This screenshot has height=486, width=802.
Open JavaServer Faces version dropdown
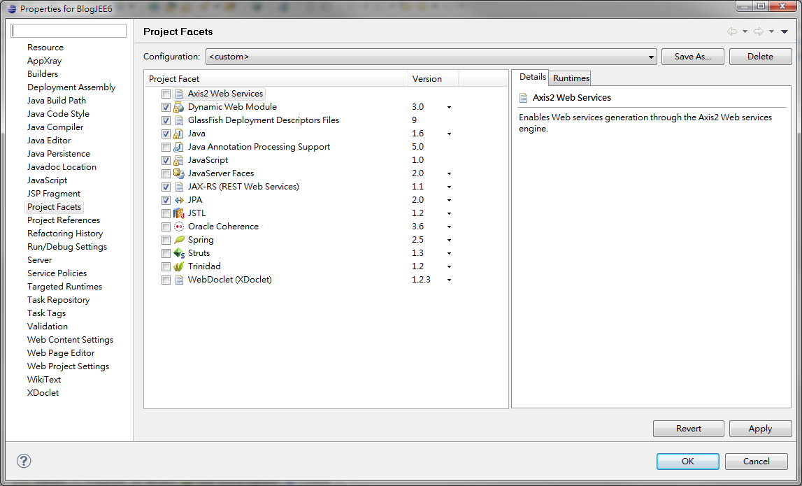449,174
